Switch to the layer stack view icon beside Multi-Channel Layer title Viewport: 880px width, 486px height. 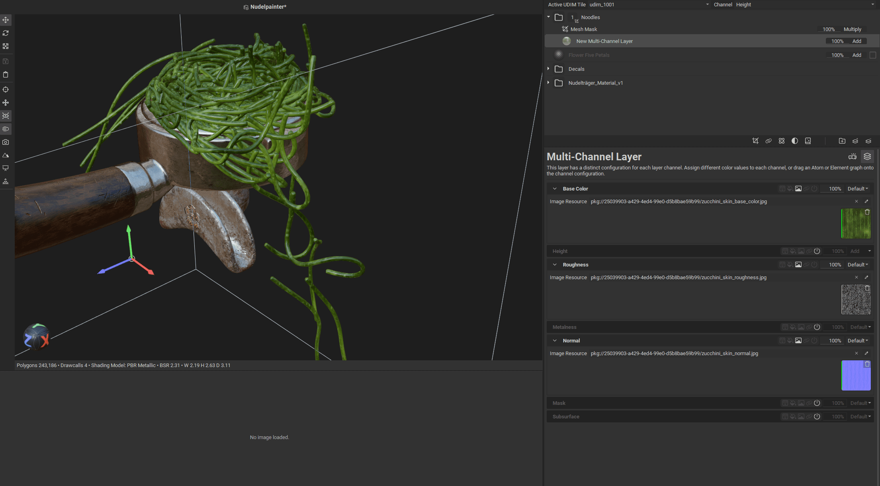pyautogui.click(x=867, y=156)
